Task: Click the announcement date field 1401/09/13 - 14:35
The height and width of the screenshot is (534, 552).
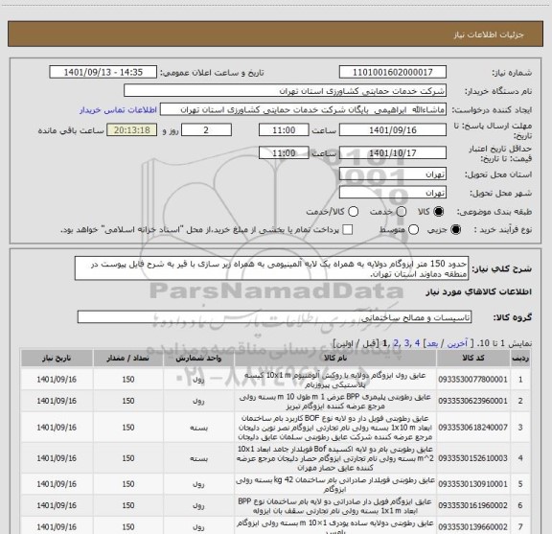Action: coord(103,72)
